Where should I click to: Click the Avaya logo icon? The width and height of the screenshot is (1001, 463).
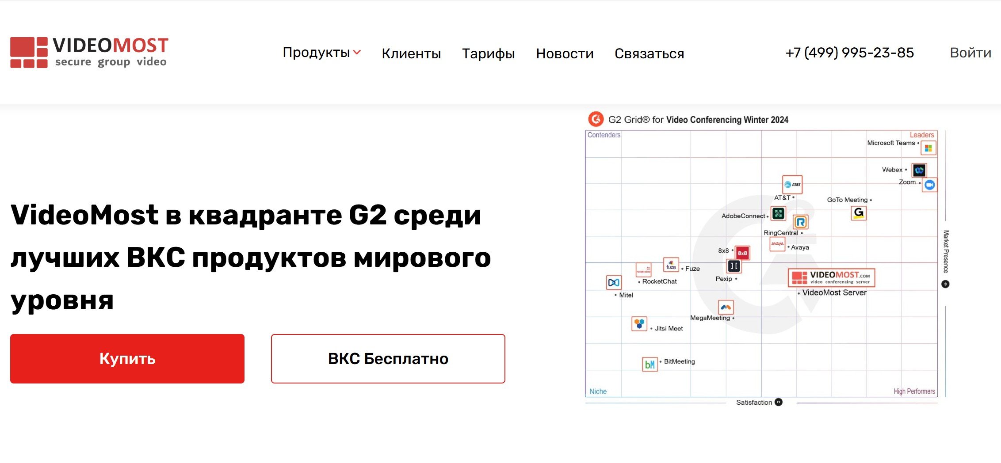pyautogui.click(x=777, y=244)
